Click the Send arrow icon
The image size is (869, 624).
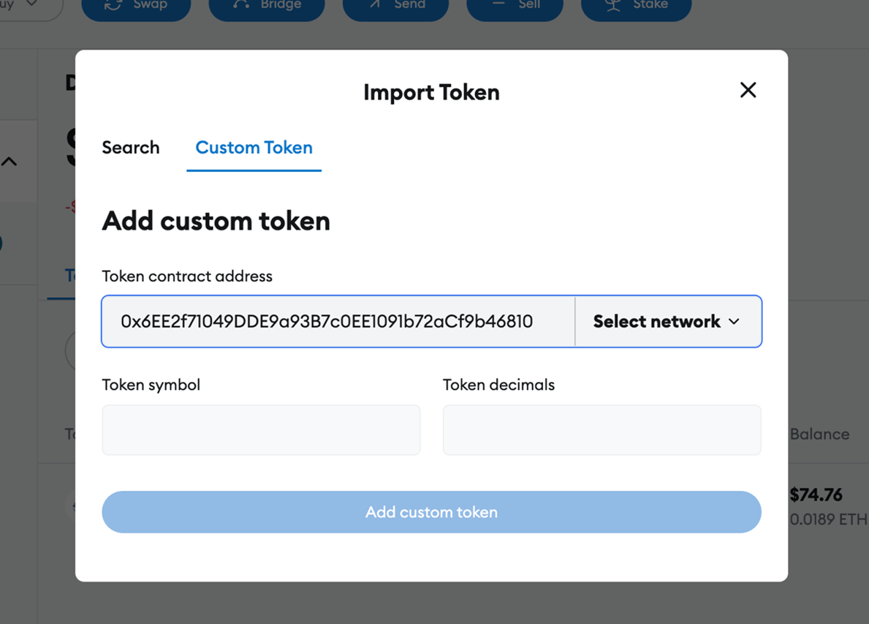(x=375, y=4)
